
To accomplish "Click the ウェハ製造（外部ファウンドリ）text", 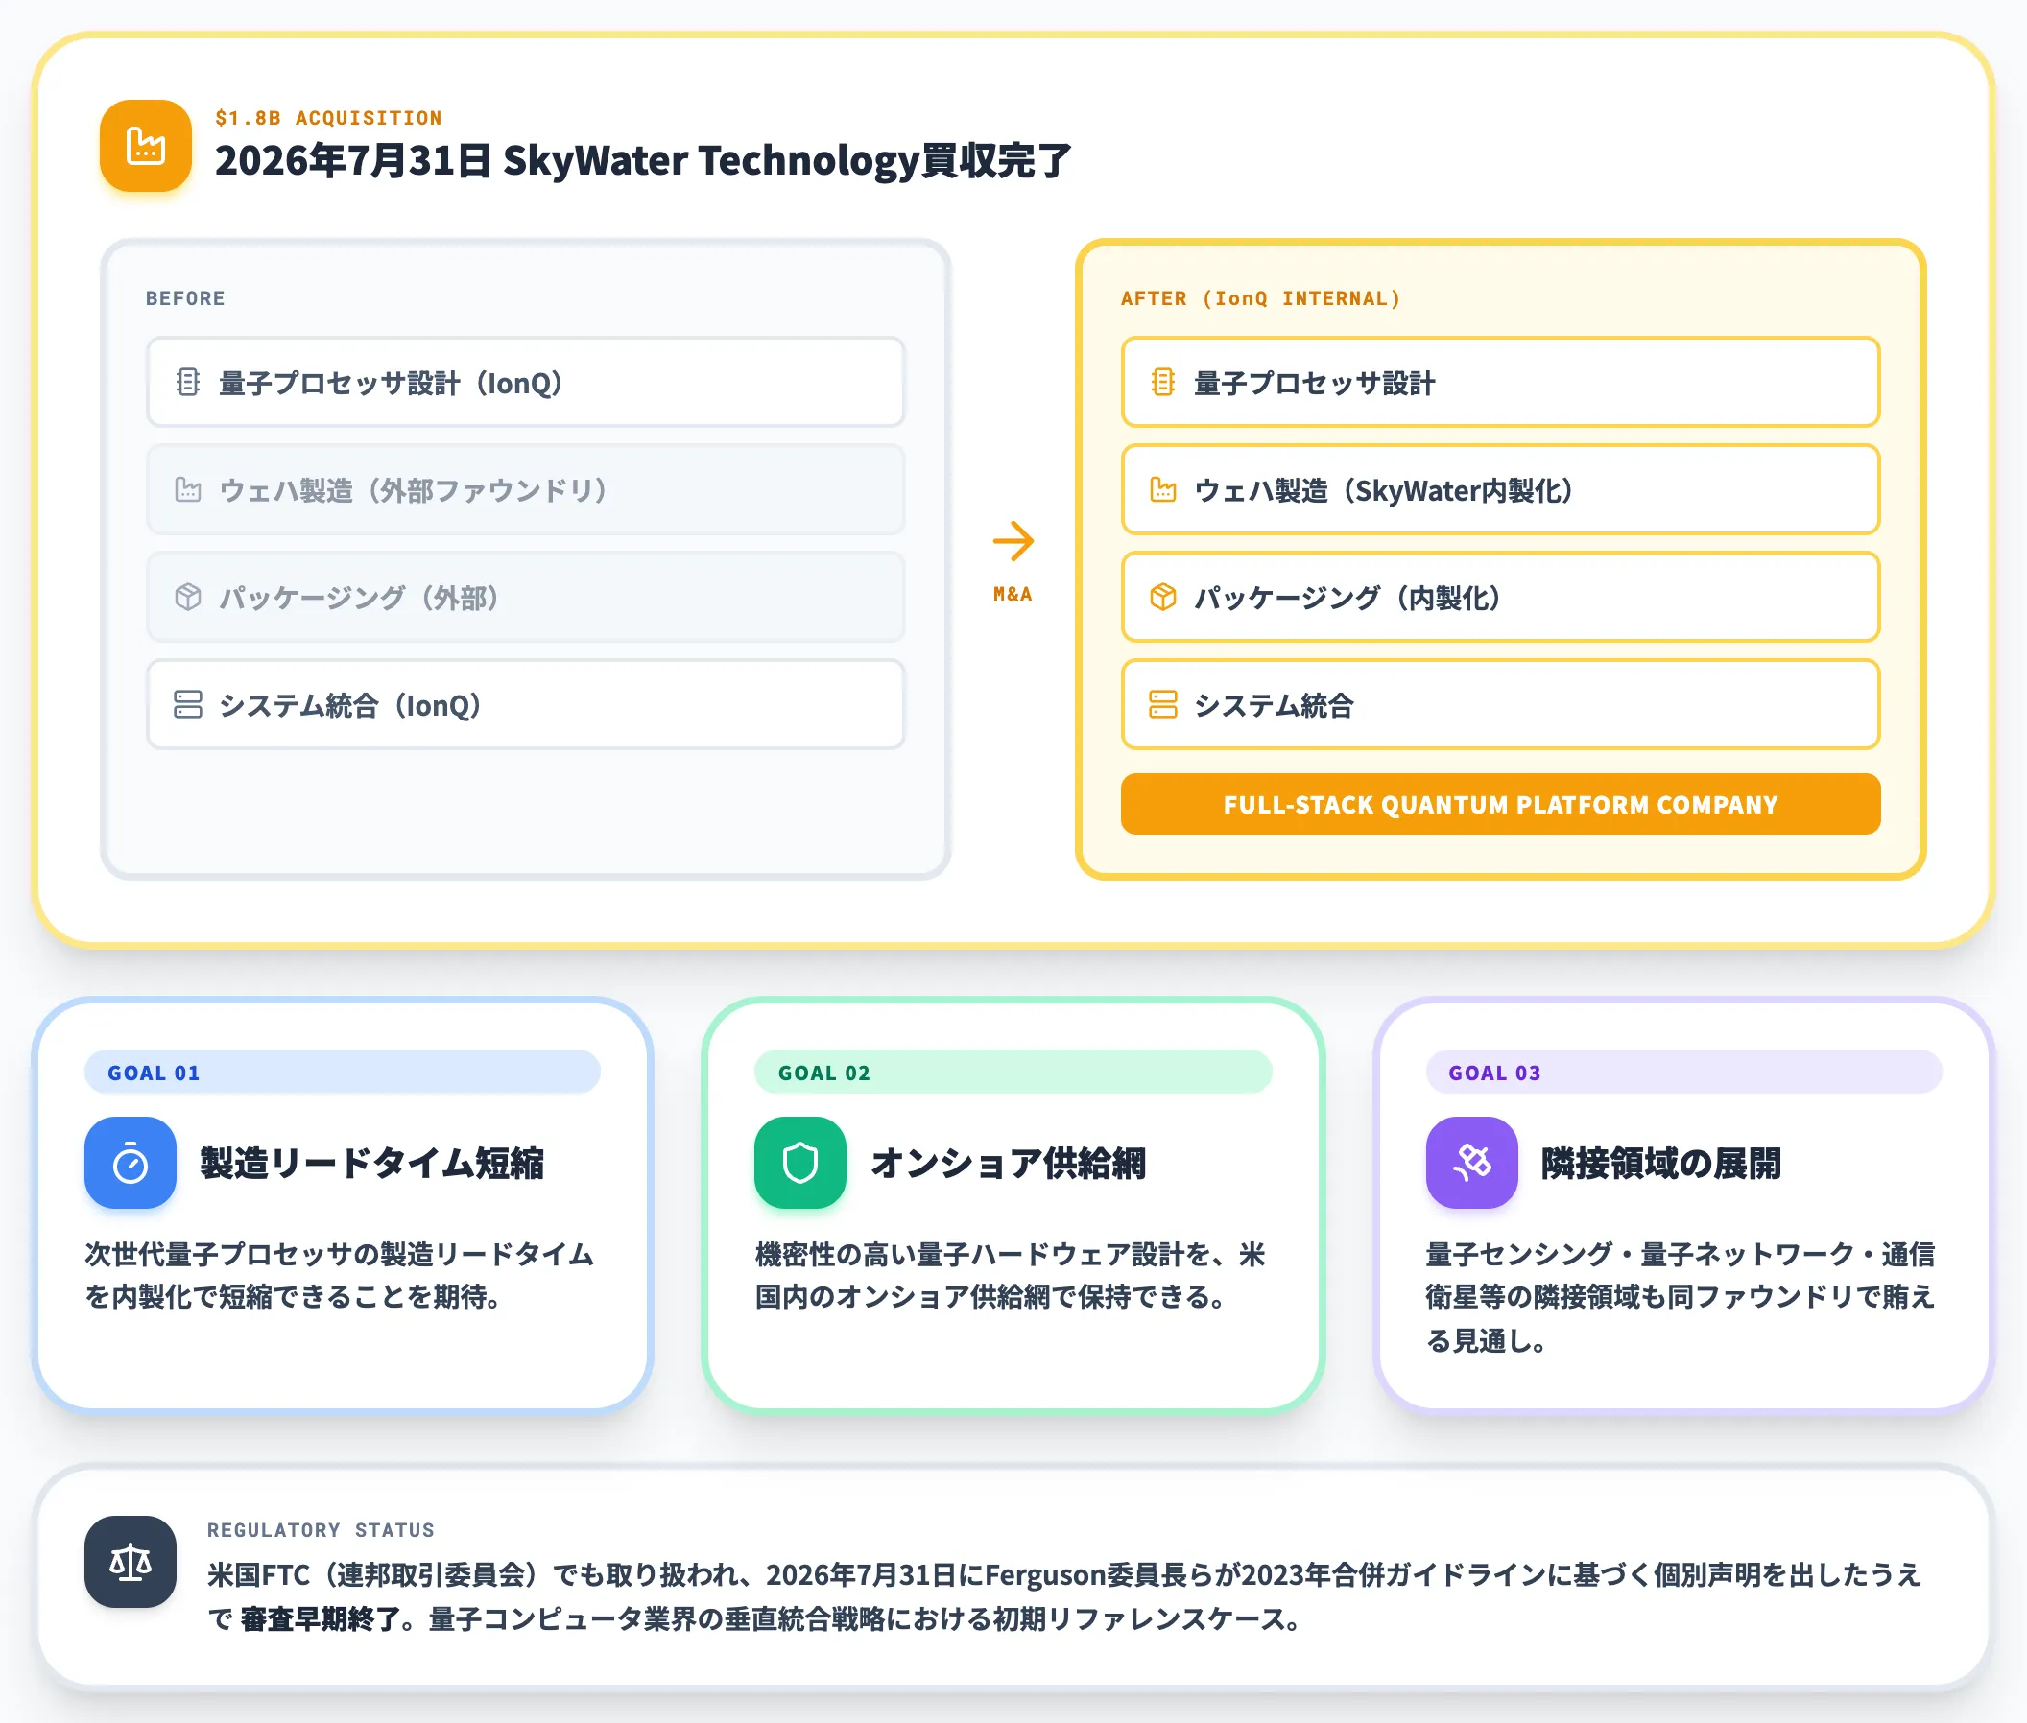I will coord(415,490).
